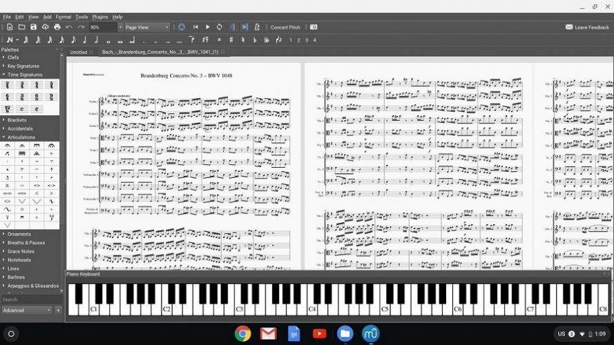Click the Print icon in toolbar
The image size is (614, 345).
(57, 27)
